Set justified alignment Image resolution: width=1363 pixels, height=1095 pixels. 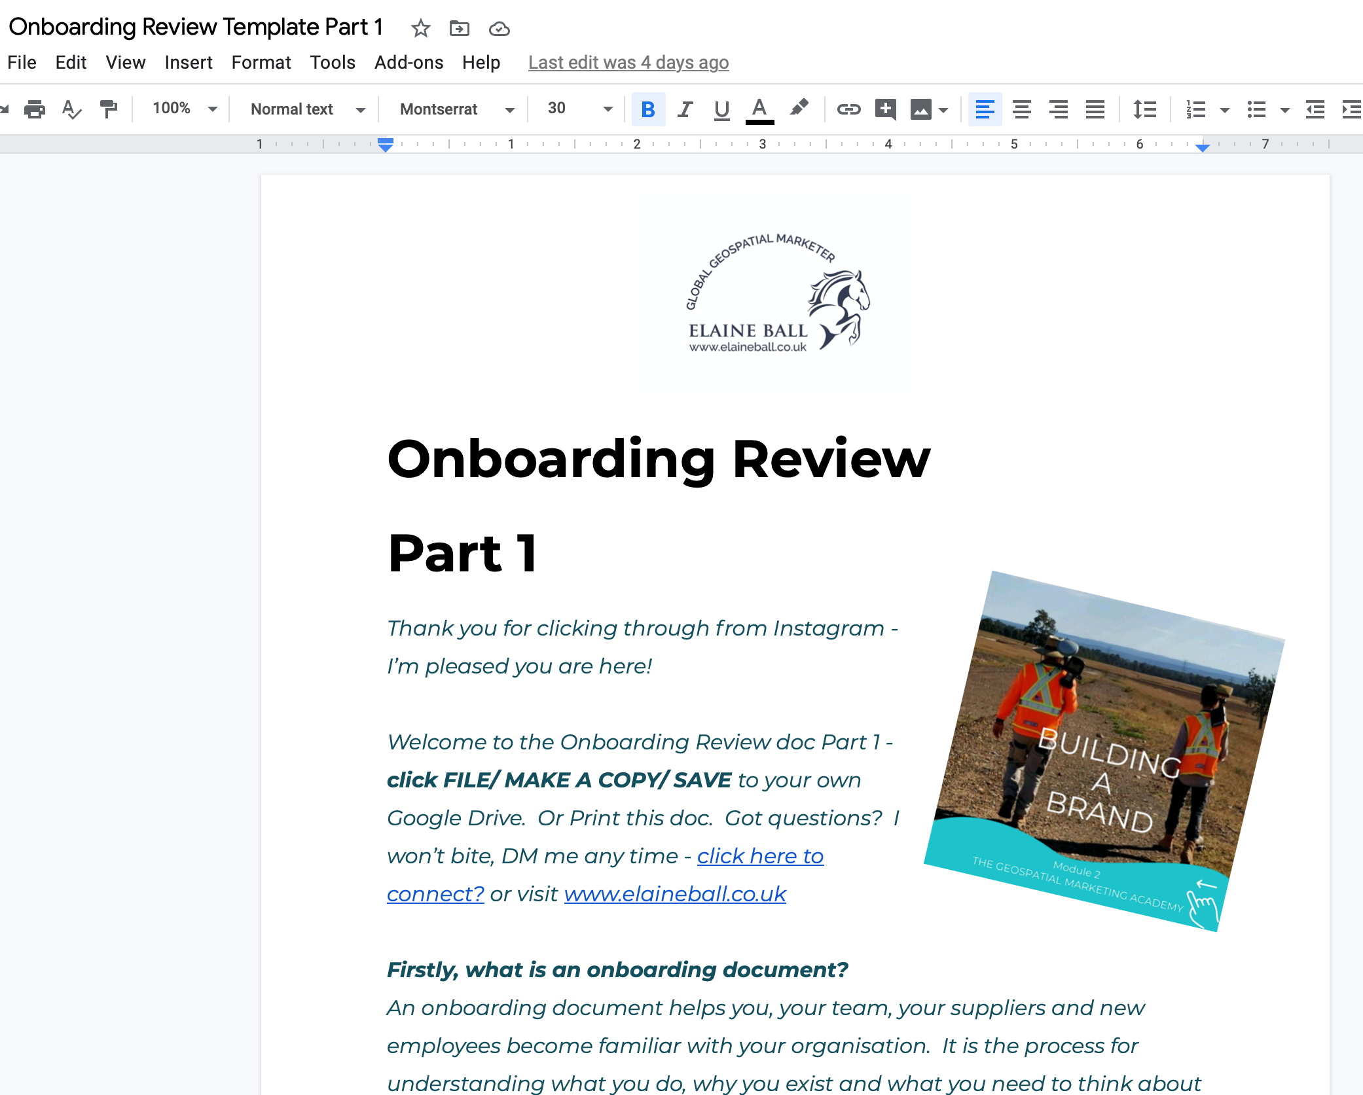coord(1095,109)
